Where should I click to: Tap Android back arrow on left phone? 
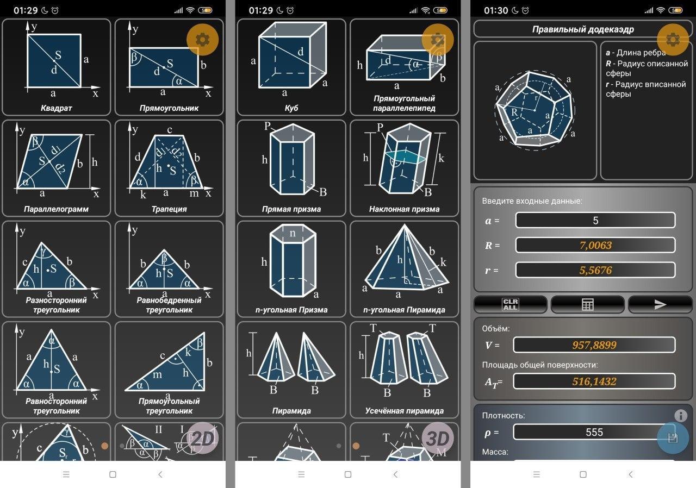tap(160, 474)
